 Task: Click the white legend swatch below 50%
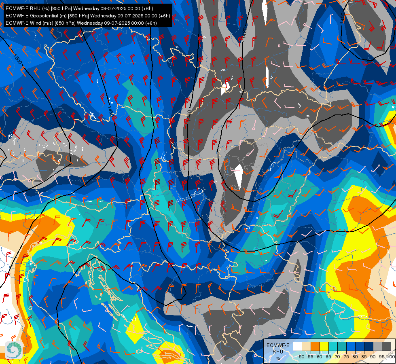pos(297,346)
